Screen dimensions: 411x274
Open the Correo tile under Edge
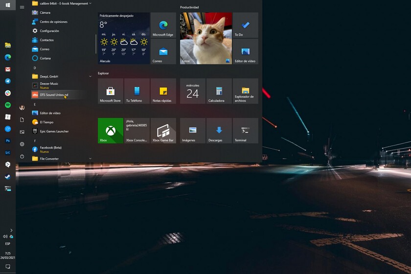(163, 52)
